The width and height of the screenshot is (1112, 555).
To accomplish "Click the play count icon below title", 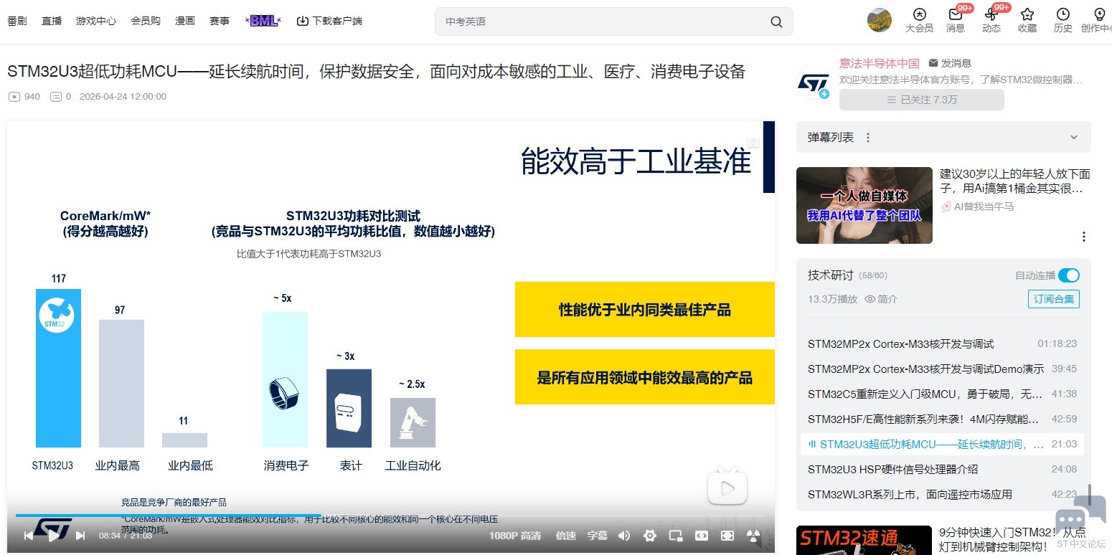I will tap(14, 97).
